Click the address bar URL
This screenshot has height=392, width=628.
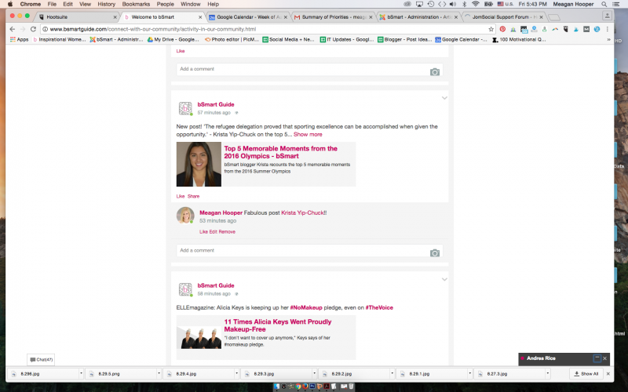tap(152, 29)
